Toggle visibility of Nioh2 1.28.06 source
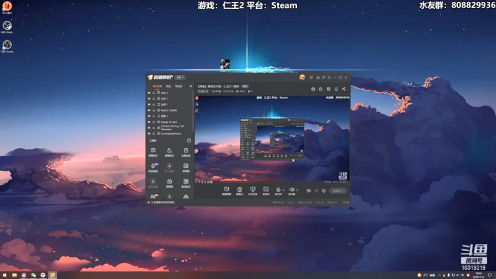The height and width of the screenshot is (279, 496). 149,110
